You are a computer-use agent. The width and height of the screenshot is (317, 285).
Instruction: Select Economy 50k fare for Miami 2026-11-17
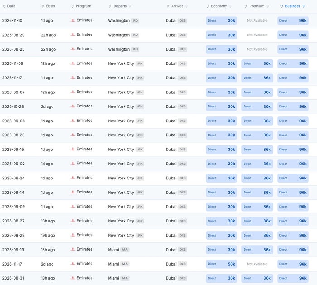pyautogui.click(x=221, y=264)
